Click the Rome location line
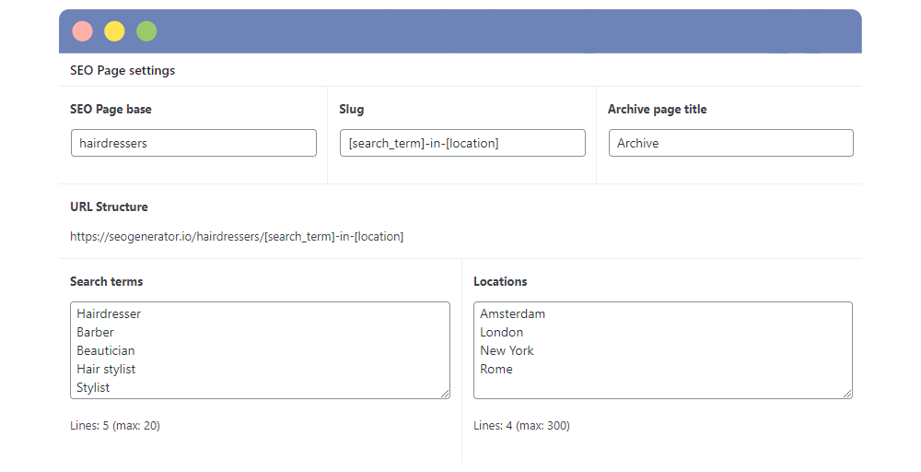The image size is (921, 472). coord(496,370)
